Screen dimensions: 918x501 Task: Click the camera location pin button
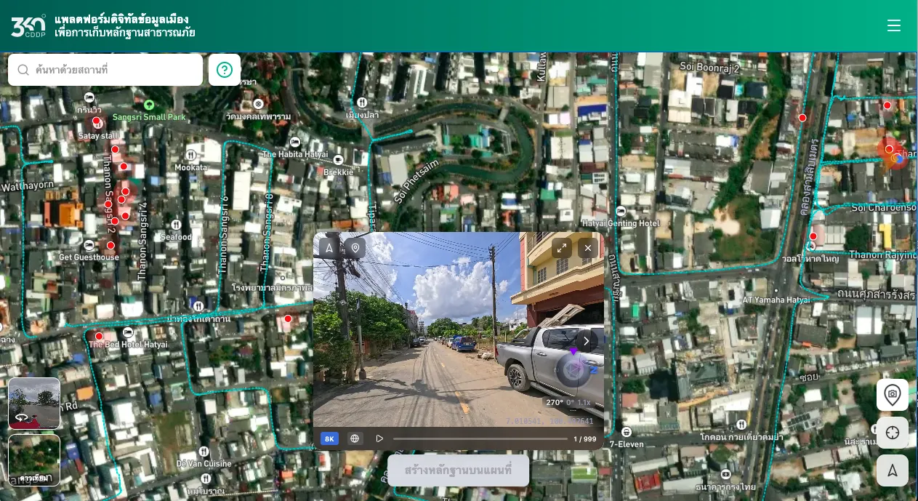pyautogui.click(x=892, y=395)
